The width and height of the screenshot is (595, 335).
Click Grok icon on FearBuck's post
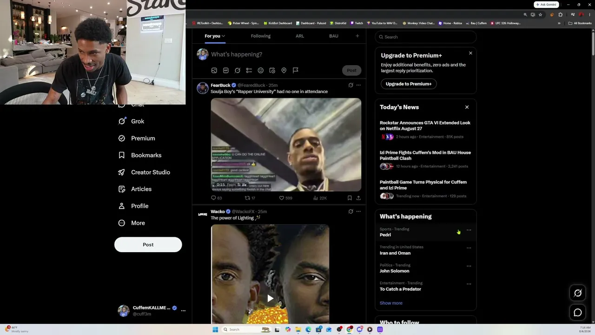point(351,85)
